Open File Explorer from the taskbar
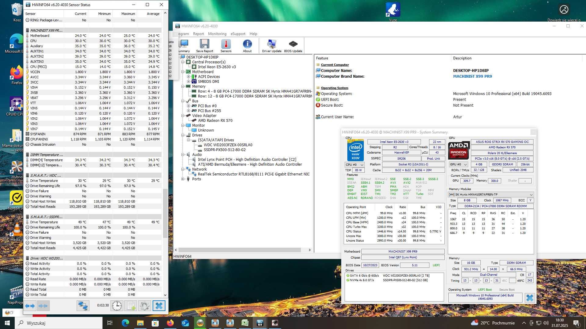The height and width of the screenshot is (329, 586). point(140,323)
